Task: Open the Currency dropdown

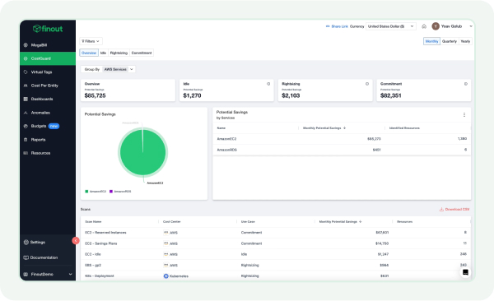Action: click(390, 26)
